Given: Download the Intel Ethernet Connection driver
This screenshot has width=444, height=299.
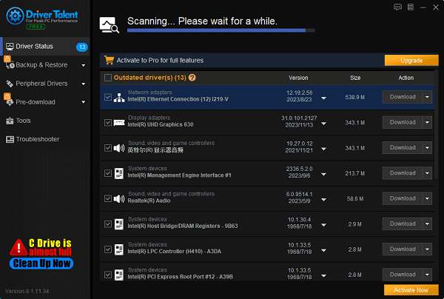Looking at the screenshot, I should 403,97.
